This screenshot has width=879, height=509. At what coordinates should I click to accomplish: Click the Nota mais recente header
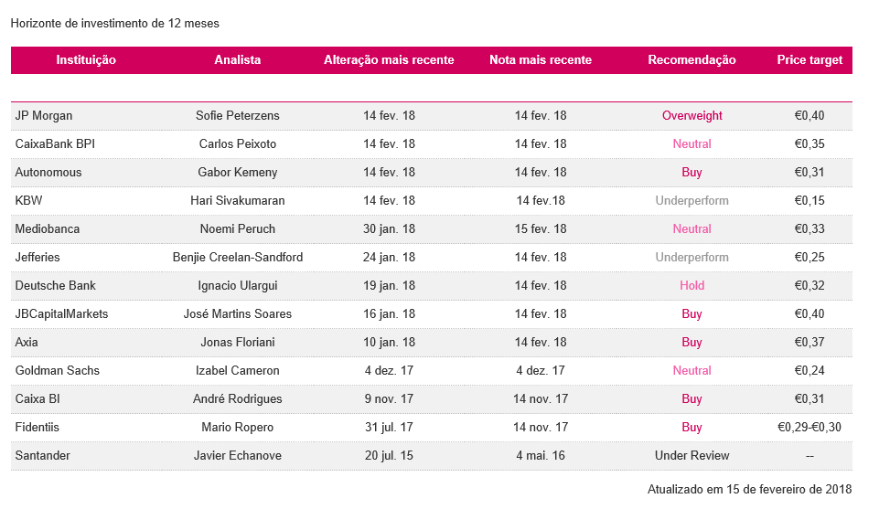point(541,60)
